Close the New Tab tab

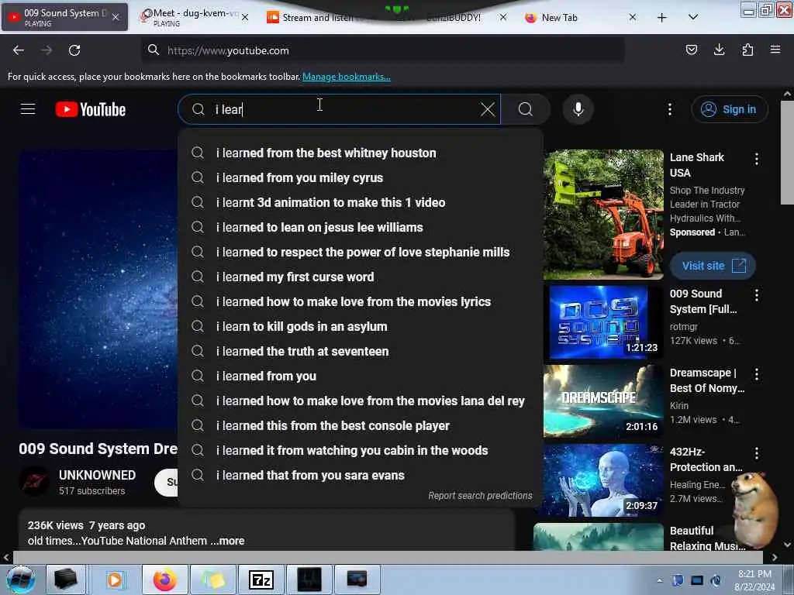[x=633, y=17]
